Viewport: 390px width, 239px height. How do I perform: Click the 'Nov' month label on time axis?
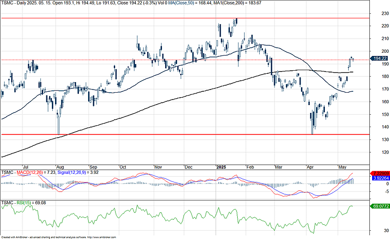(158, 167)
